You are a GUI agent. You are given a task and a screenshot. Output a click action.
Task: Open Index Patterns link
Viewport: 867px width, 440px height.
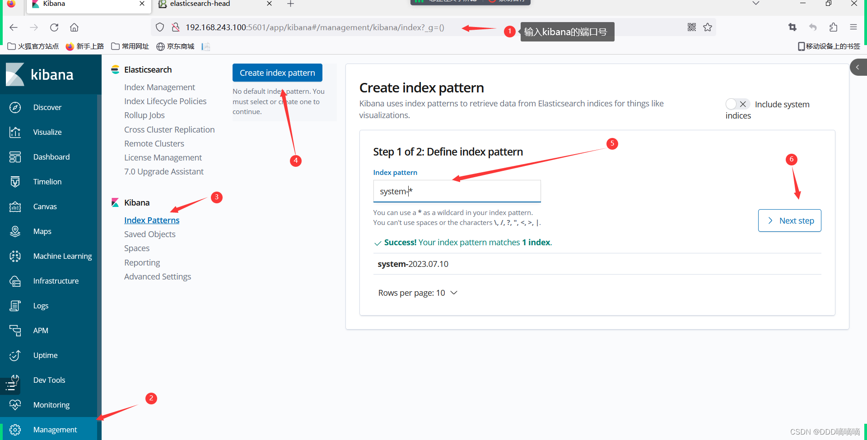152,220
